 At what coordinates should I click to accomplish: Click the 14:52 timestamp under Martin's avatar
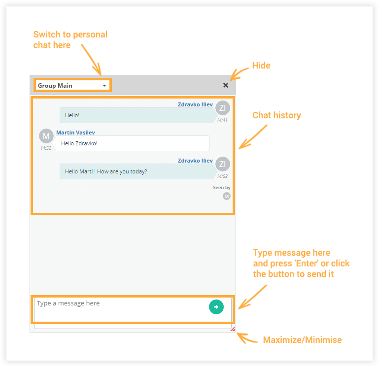click(46, 148)
